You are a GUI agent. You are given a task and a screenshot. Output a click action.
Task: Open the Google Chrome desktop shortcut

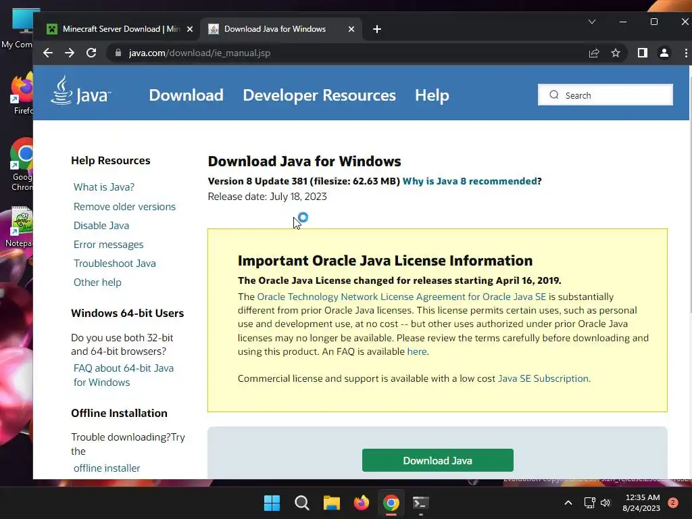coord(22,165)
